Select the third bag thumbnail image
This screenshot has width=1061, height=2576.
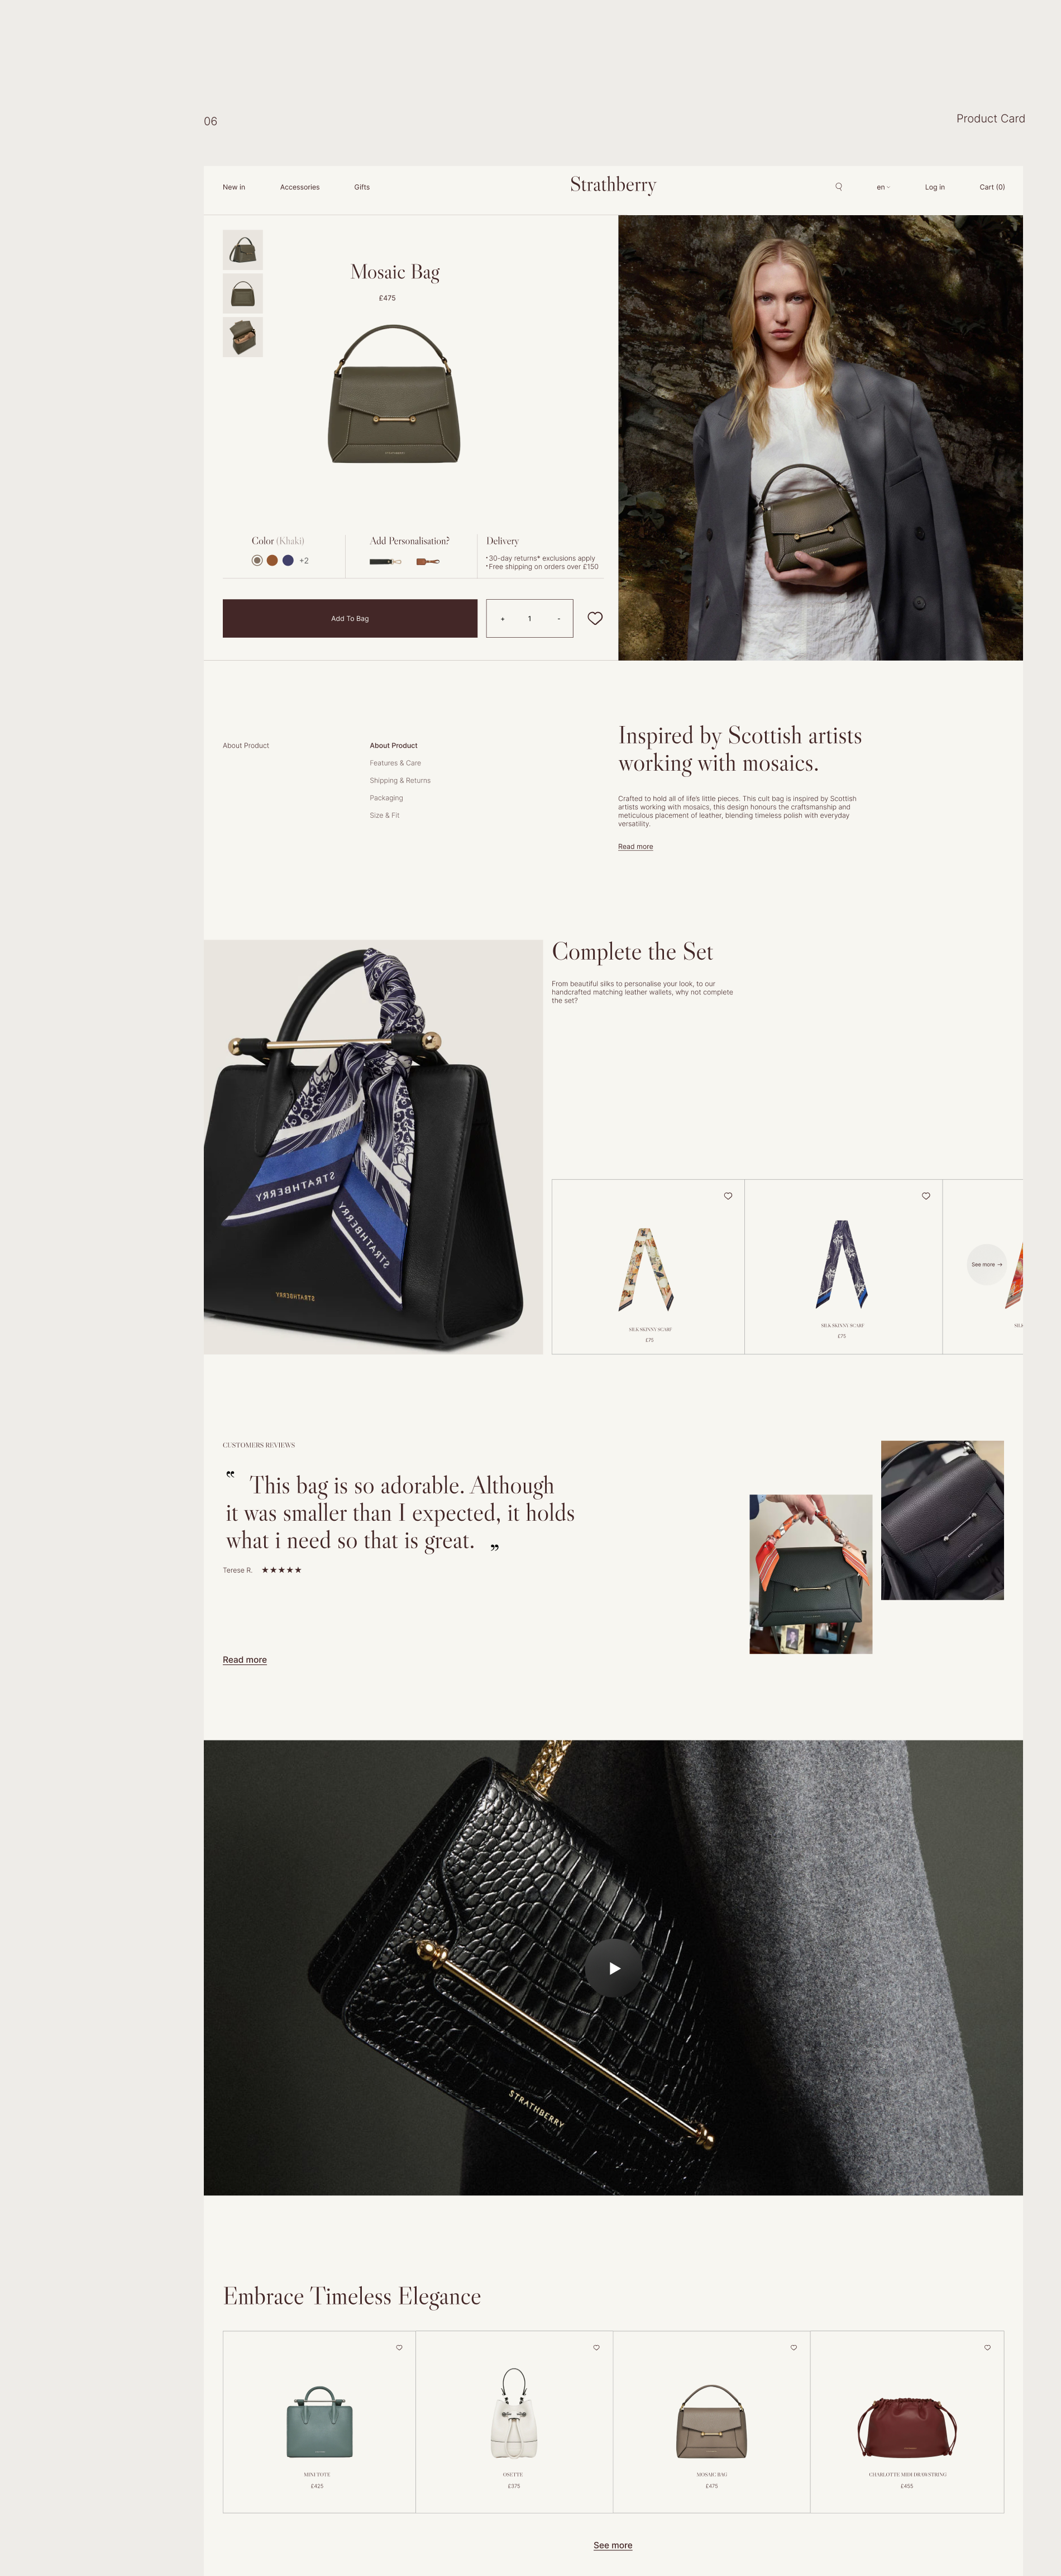click(x=243, y=338)
